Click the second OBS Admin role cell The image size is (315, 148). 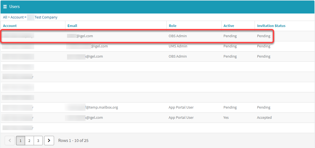click(x=178, y=56)
